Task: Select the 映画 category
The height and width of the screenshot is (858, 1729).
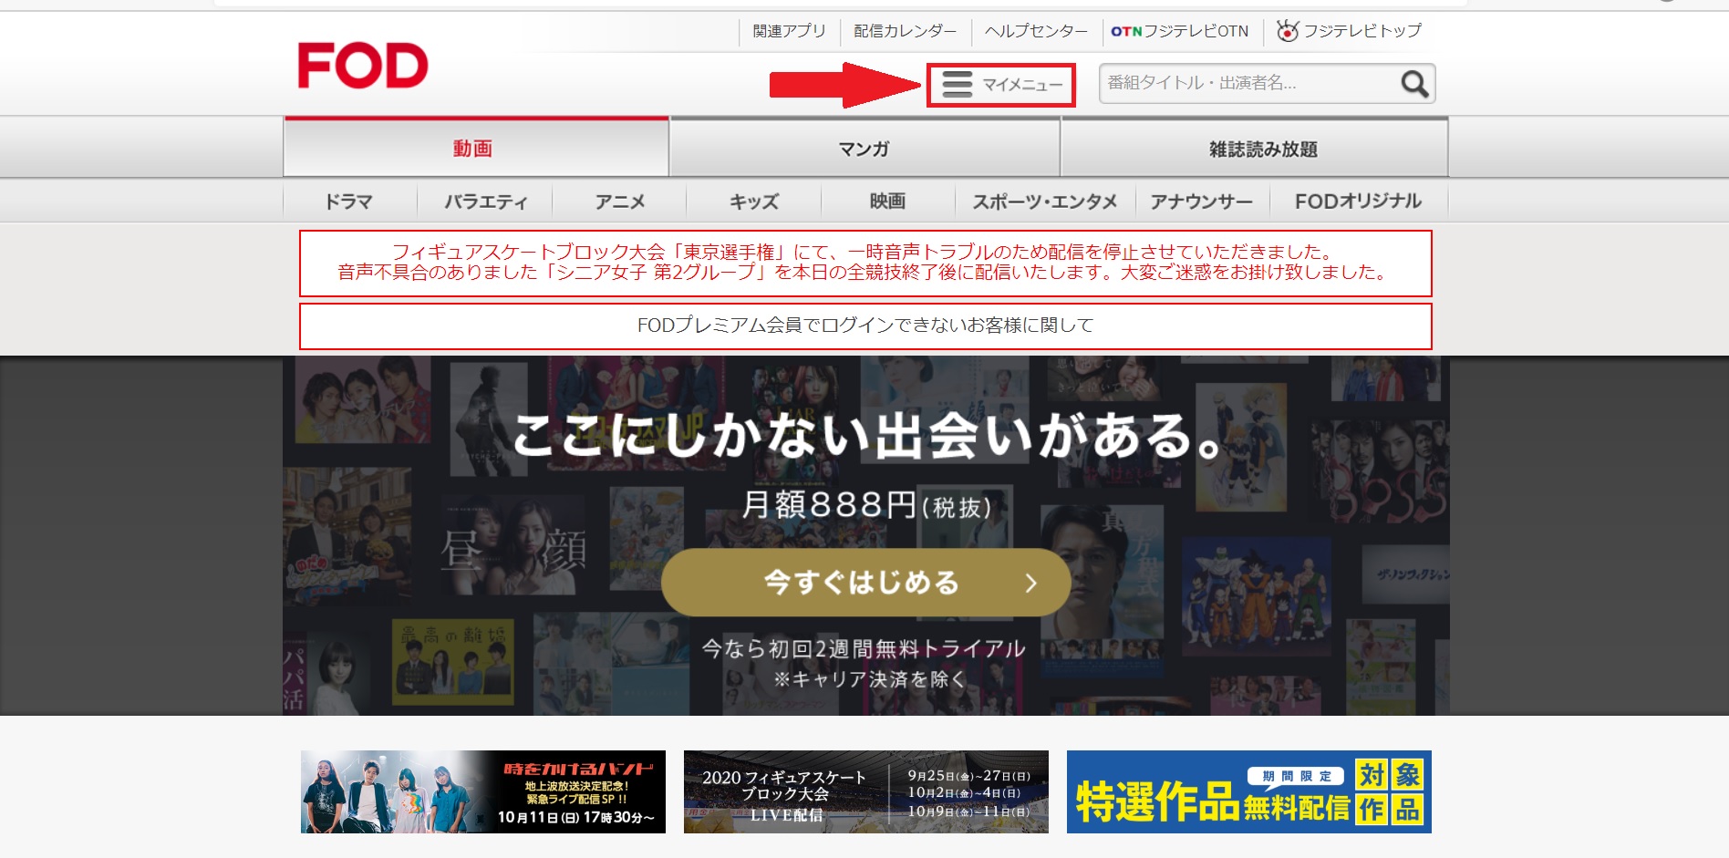Action: pos(887,202)
